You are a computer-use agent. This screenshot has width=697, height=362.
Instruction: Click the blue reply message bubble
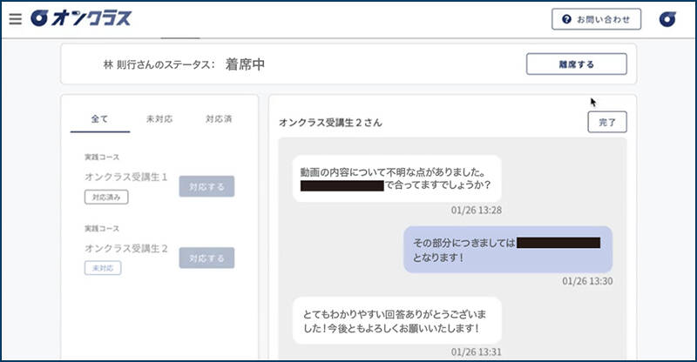[507, 250]
